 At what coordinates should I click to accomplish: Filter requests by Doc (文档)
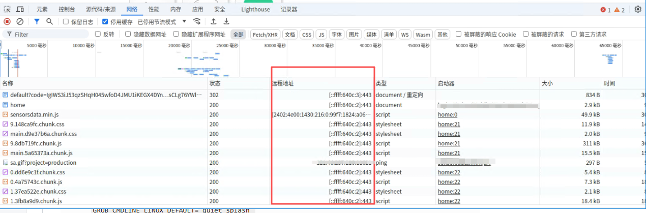coord(290,35)
